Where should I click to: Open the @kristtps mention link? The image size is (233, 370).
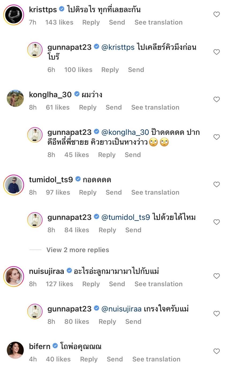tap(118, 47)
